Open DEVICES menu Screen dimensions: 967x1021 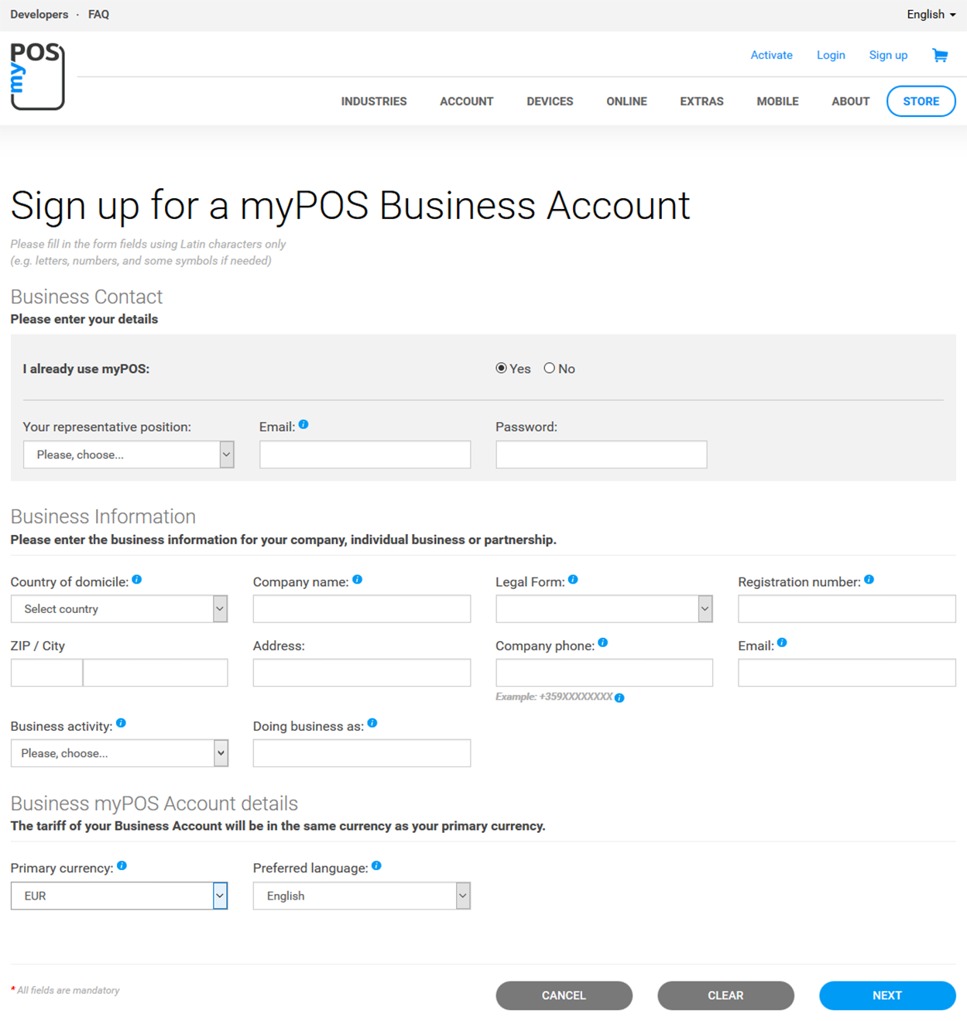[550, 101]
